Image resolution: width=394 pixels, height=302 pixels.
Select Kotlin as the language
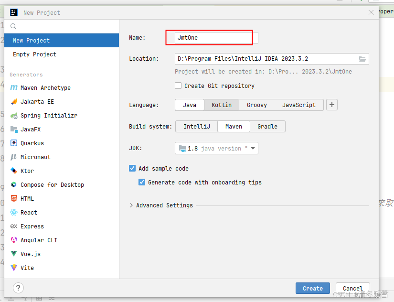222,105
